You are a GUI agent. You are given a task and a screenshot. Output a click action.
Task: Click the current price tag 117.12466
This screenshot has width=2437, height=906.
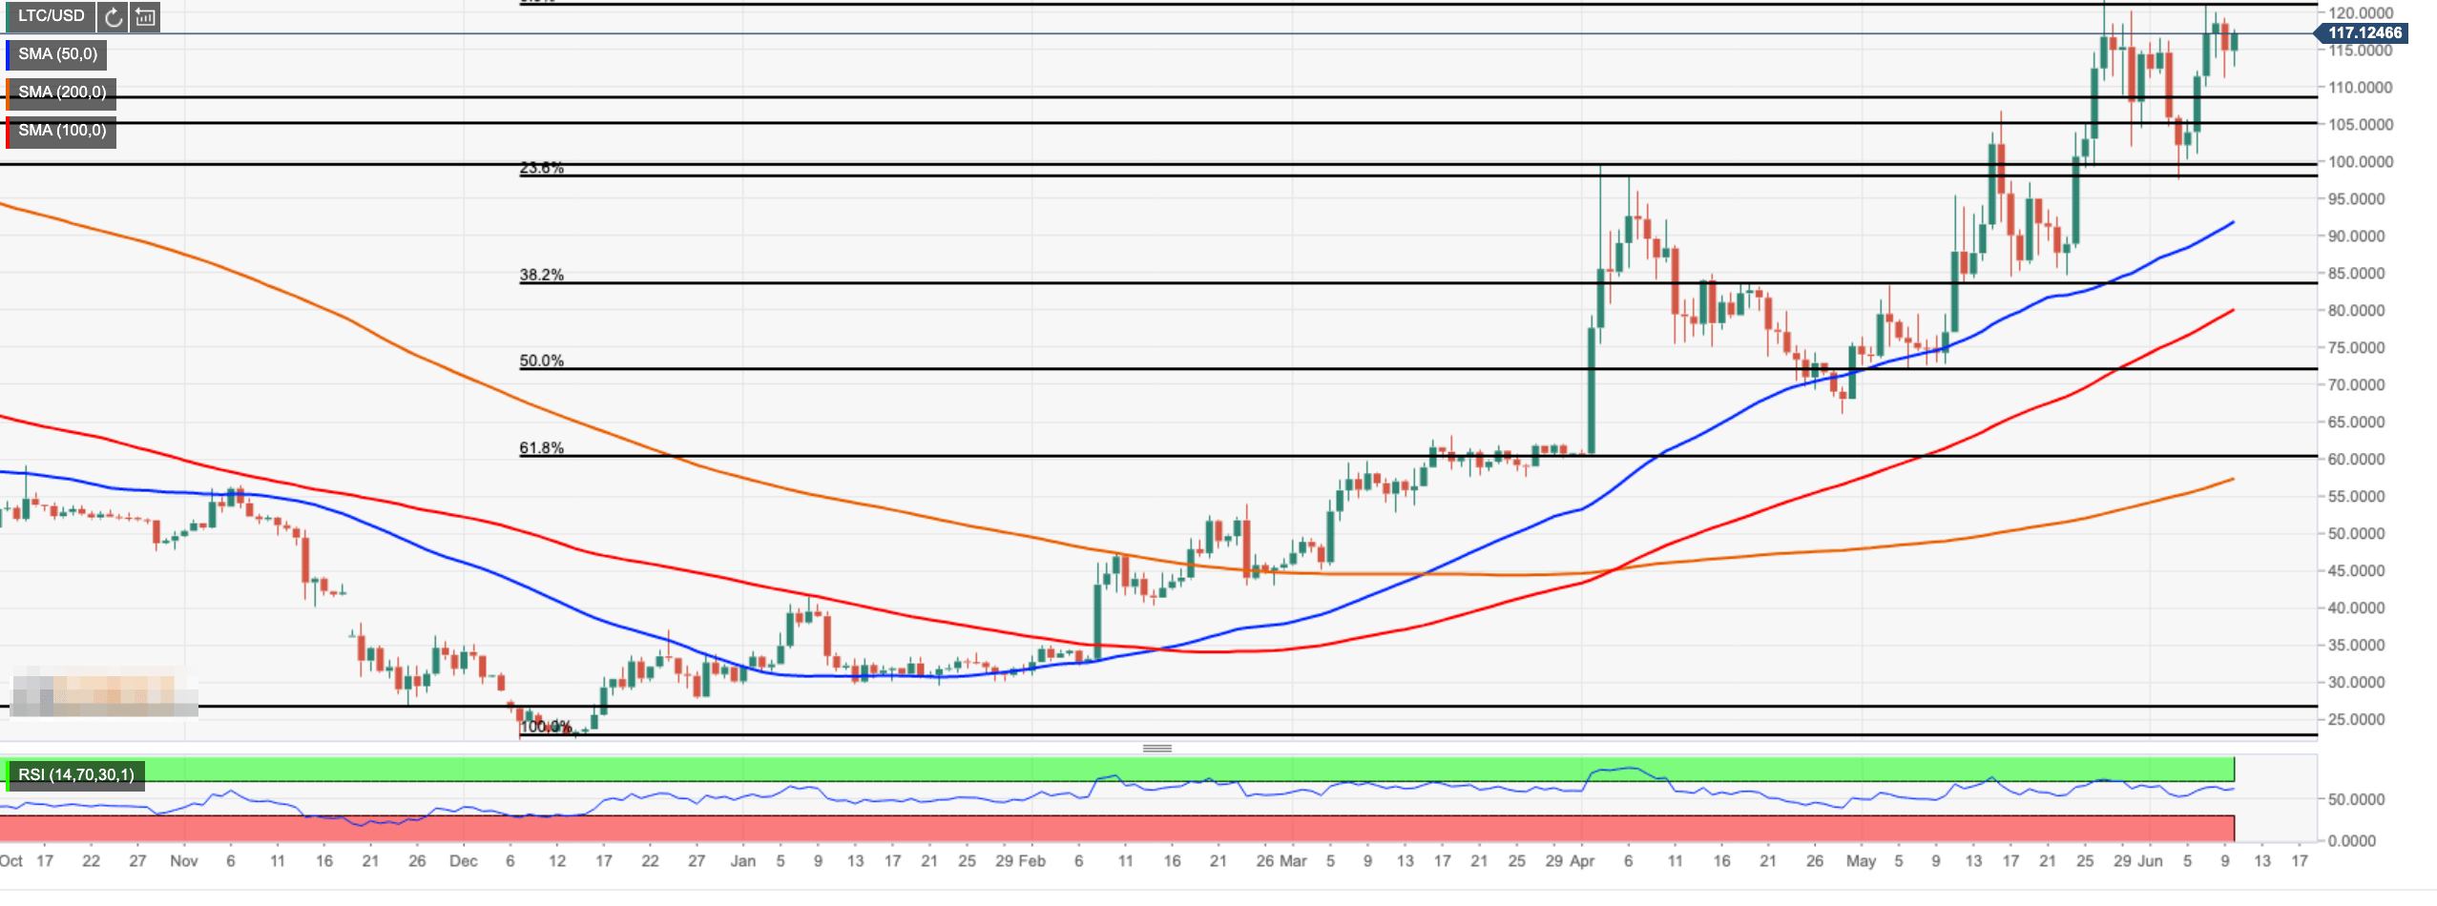click(x=2364, y=33)
